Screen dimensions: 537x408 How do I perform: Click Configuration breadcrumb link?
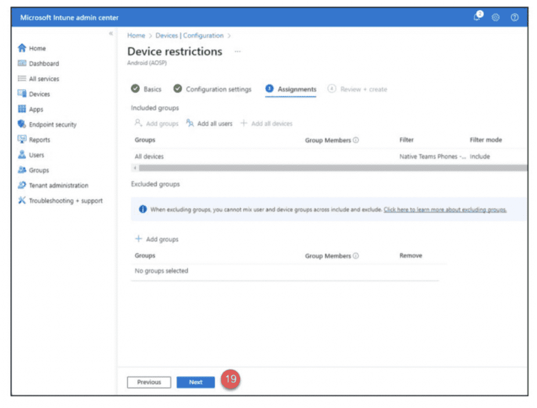203,36
